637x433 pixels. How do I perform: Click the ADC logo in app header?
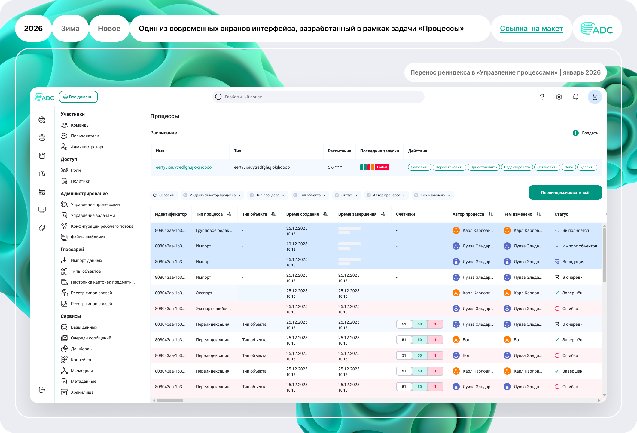pyautogui.click(x=44, y=97)
